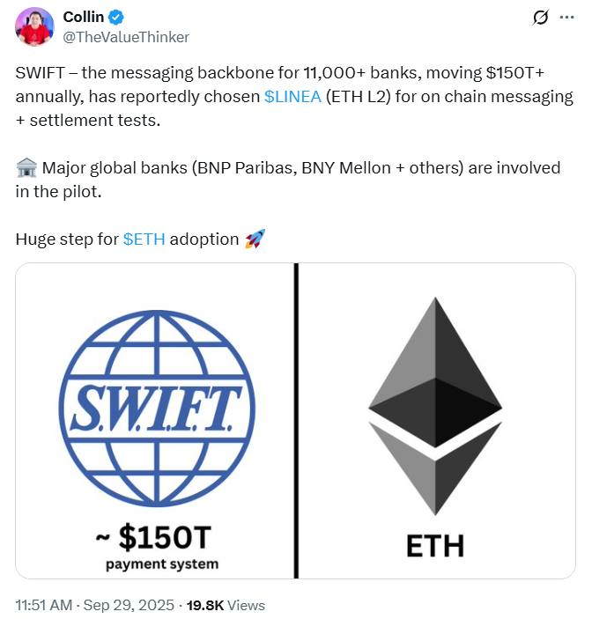592x619 pixels.
Task: Expand the three-dot more options menu
Action: pos(566,18)
